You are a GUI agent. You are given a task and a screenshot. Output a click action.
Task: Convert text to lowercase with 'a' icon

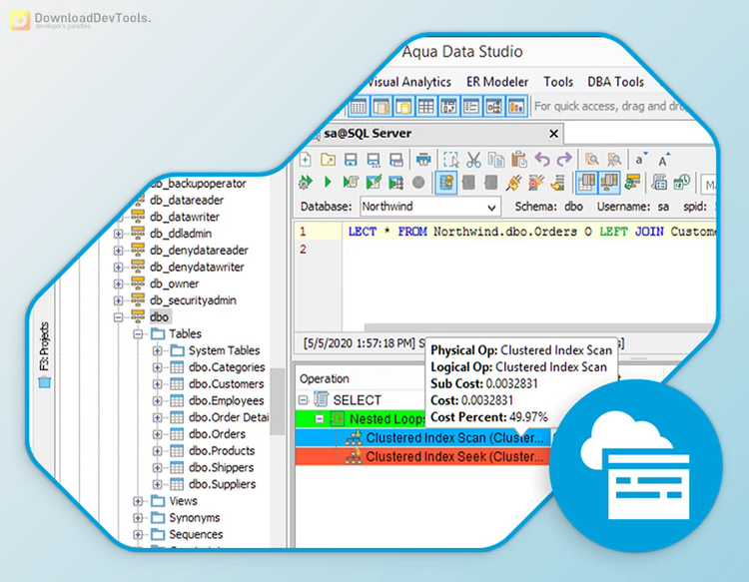pos(640,160)
